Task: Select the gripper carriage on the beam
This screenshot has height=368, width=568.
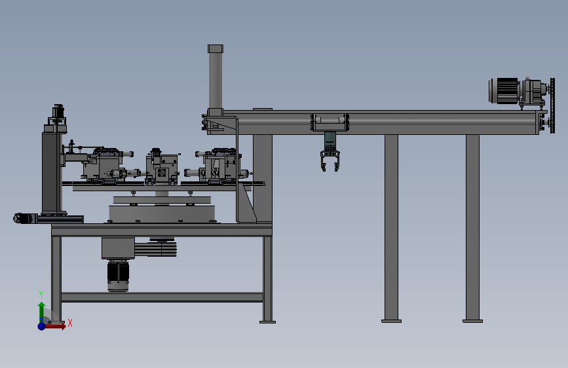Action: tap(330, 122)
